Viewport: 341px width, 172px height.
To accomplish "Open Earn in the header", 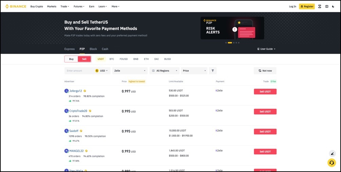I will (92, 6).
